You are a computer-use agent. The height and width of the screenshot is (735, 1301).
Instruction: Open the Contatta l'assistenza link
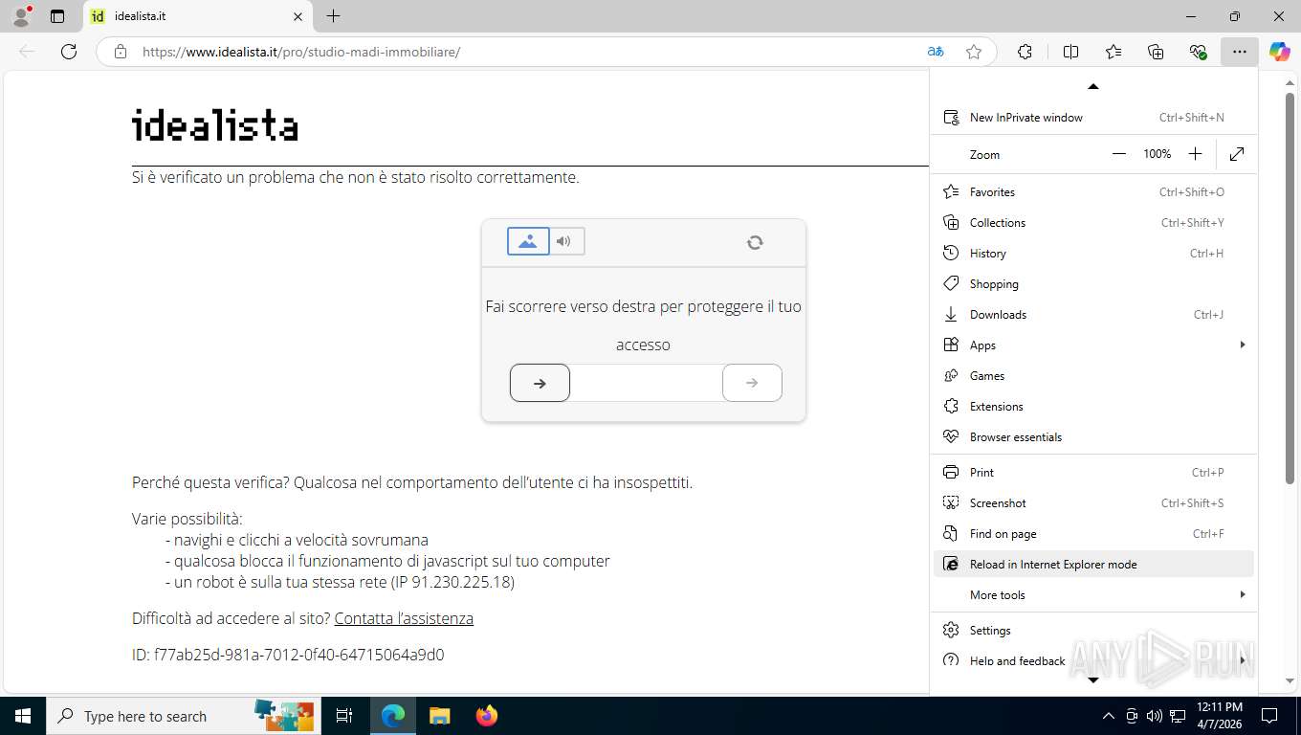404,618
